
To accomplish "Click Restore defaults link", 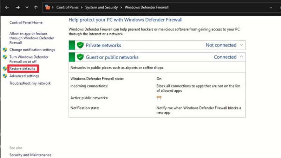I will click(x=22, y=68).
